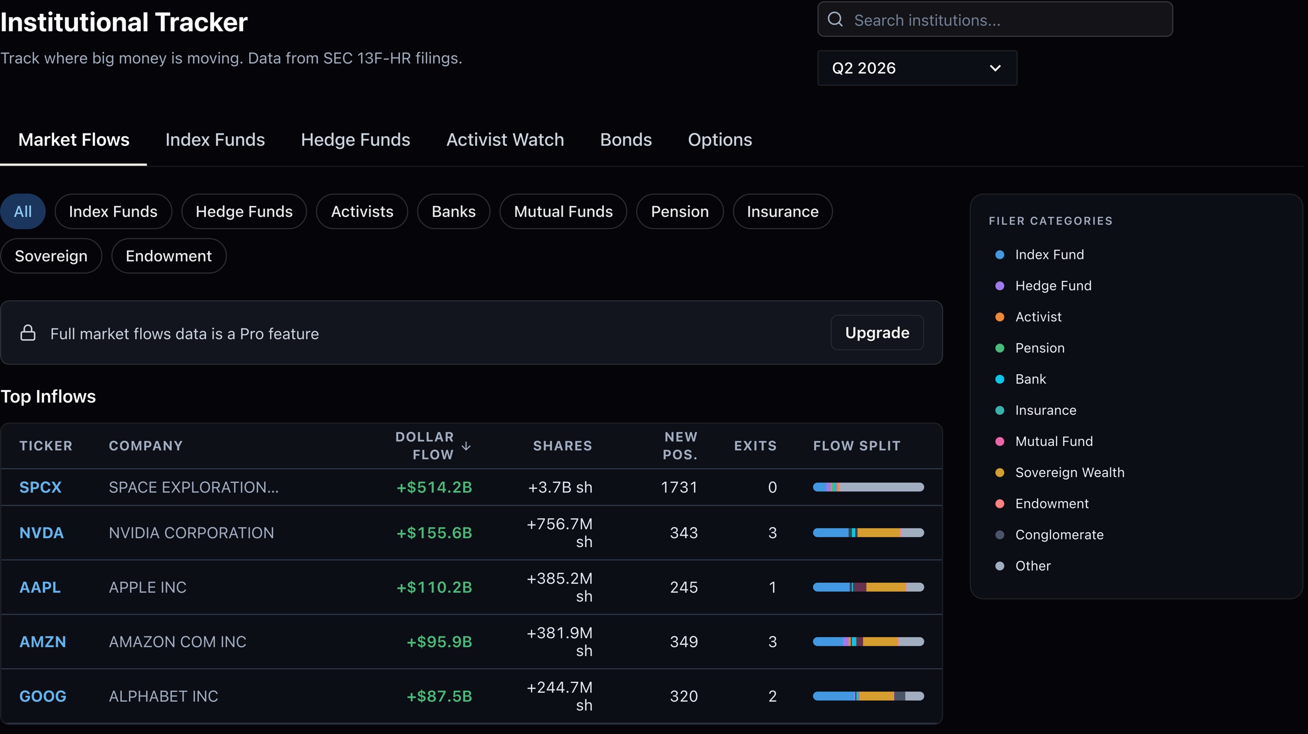Open the Hedge Funds tab
This screenshot has width=1308, height=734.
point(355,140)
